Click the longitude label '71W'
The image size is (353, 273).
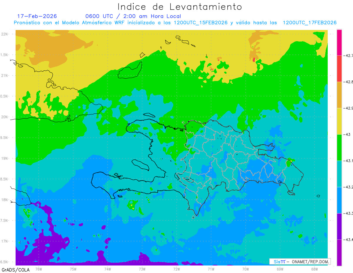point(211,269)
